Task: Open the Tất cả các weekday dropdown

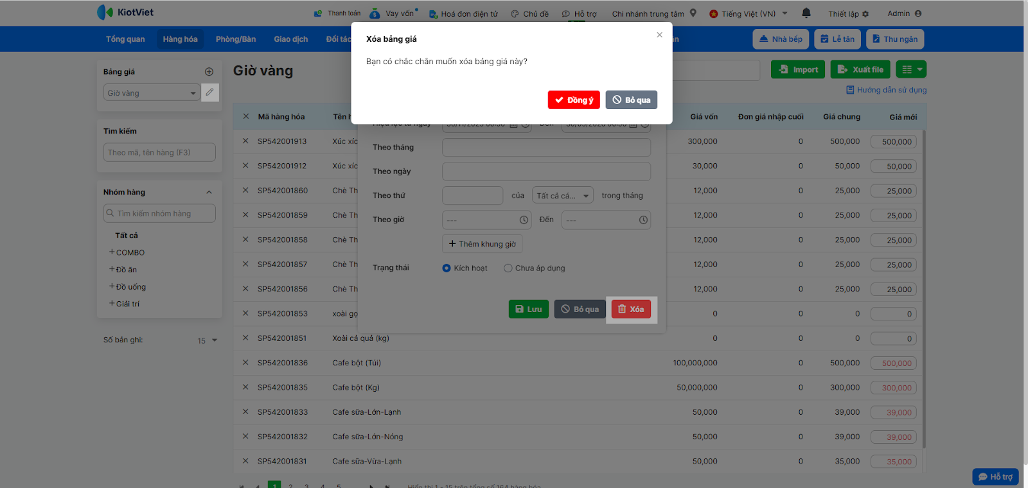Action: pyautogui.click(x=563, y=196)
